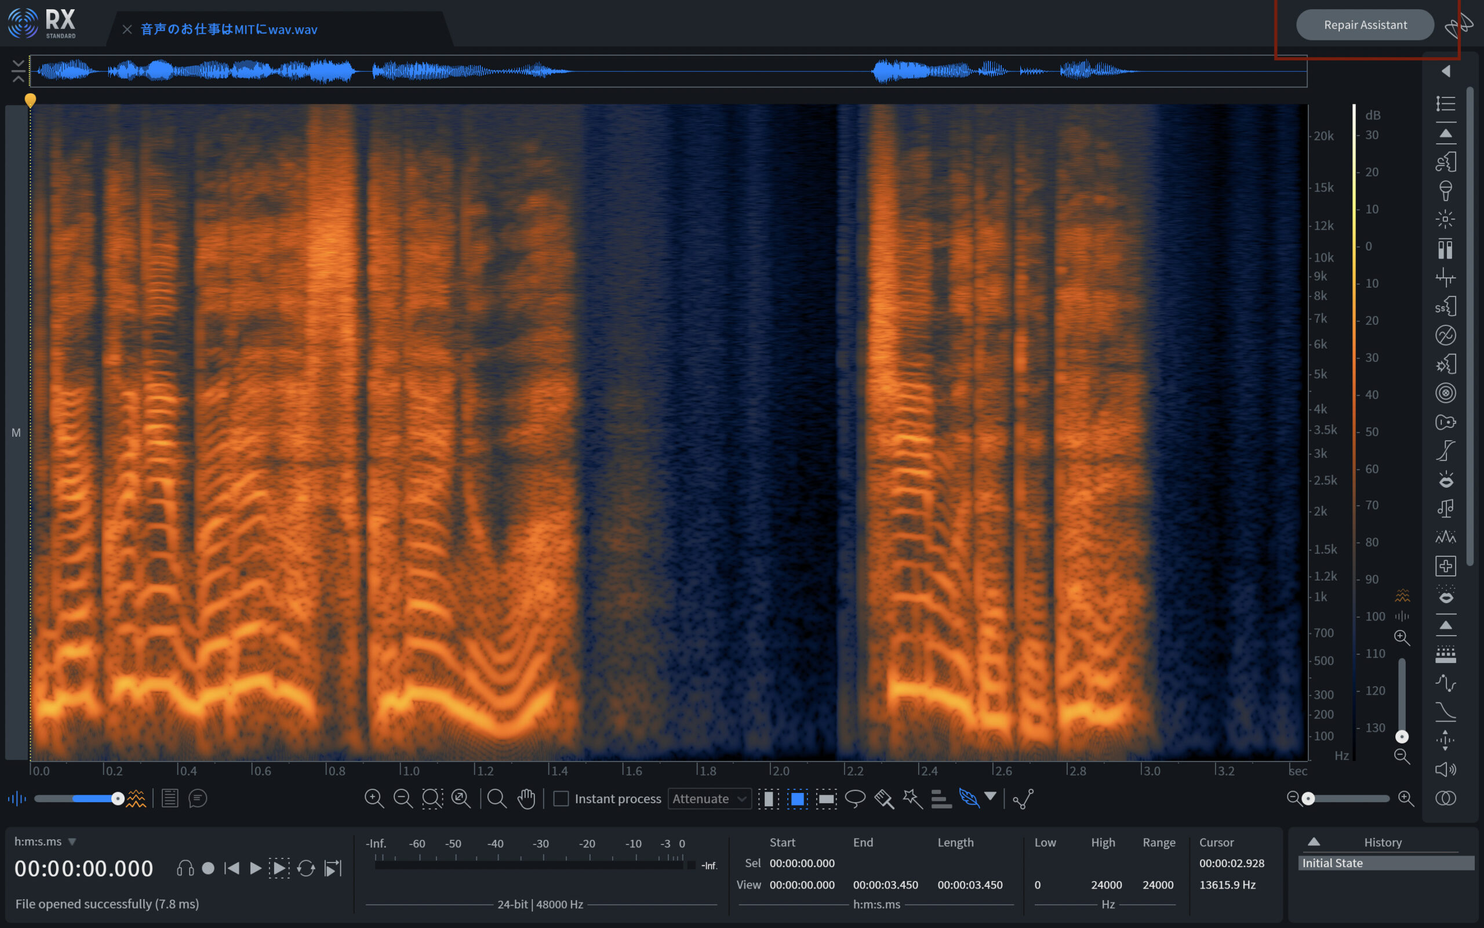Screen dimensions: 1484x928
Task: Activate the grab Hand tool
Action: pos(528,799)
